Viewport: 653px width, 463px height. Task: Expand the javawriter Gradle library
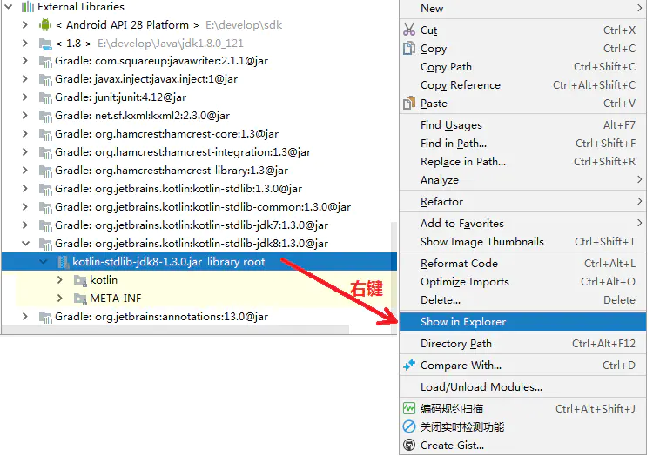tap(25, 61)
